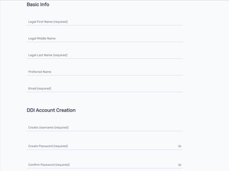Select the Create Password text box

101,146
